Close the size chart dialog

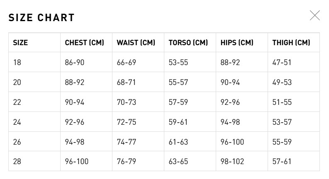pyautogui.click(x=315, y=16)
